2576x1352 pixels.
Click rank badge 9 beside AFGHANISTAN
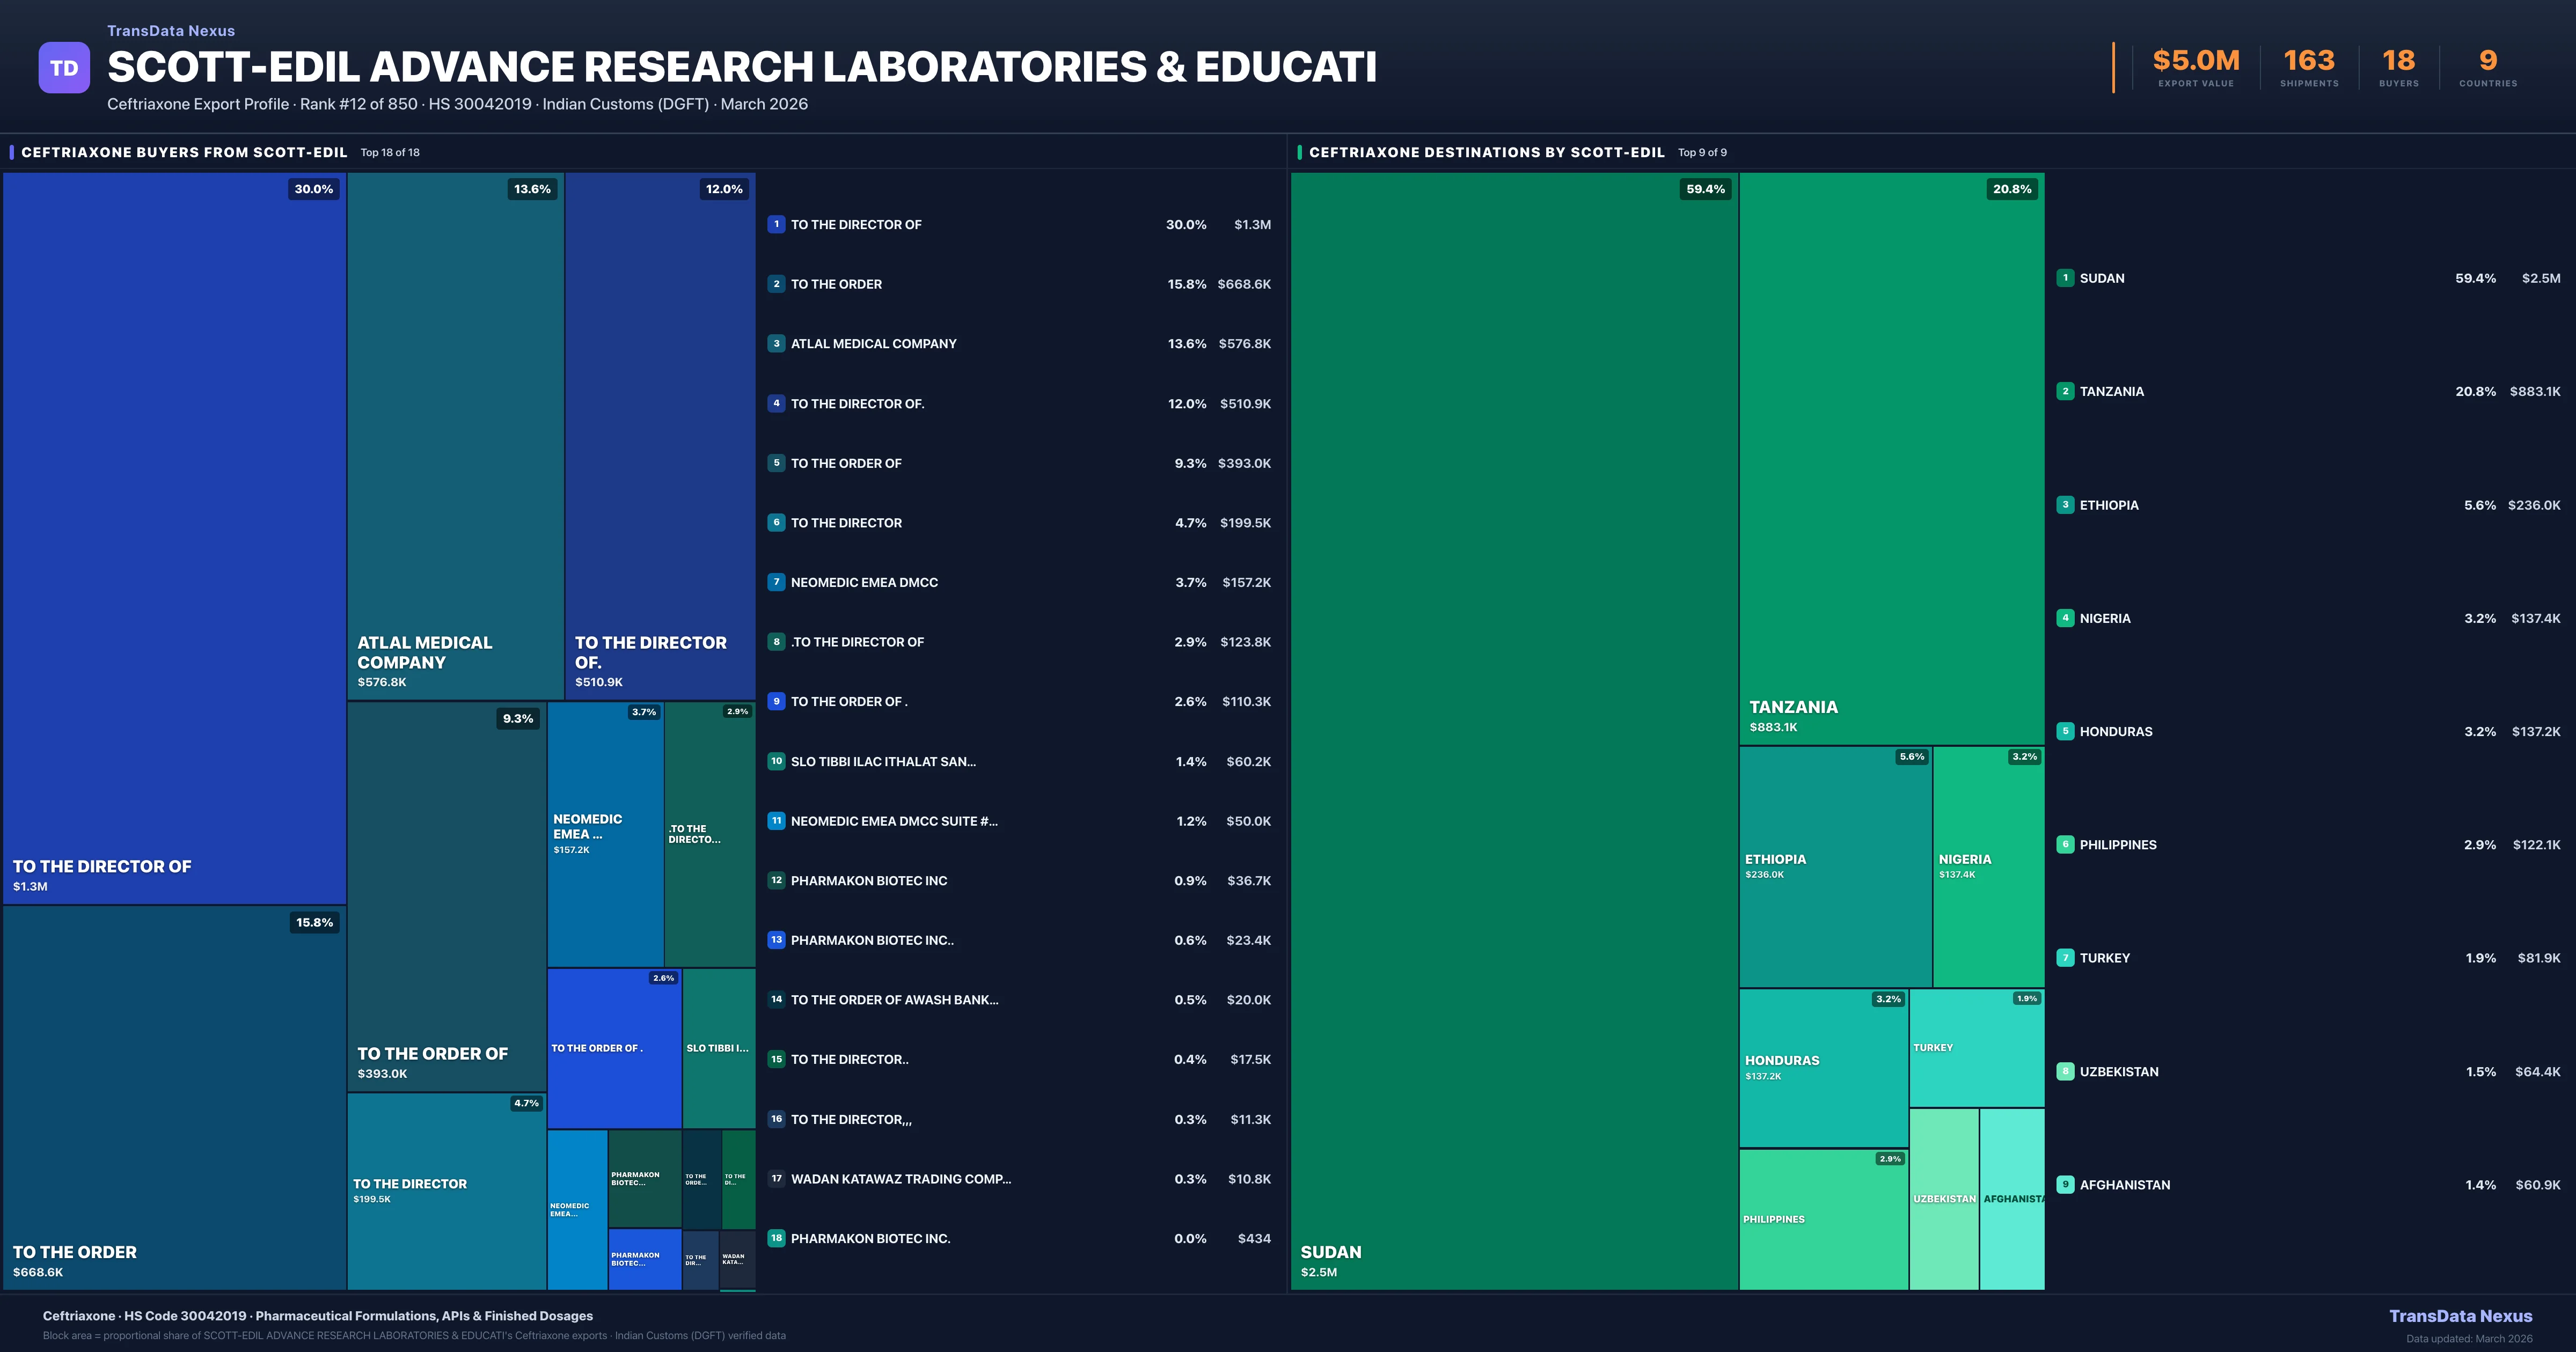point(2065,1184)
